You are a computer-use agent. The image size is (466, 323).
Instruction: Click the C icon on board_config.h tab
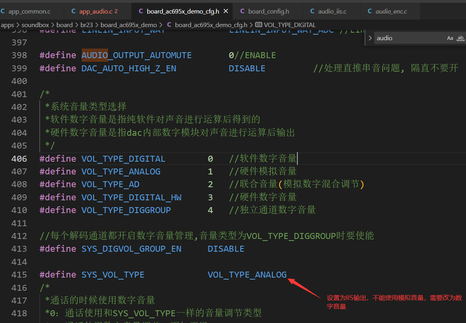(242, 11)
